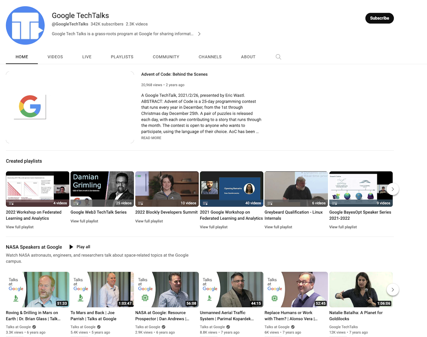427x337 pixels.
Task: Open the 2021 Google Workshop 40 videos thumbnail
Action: 232,189
